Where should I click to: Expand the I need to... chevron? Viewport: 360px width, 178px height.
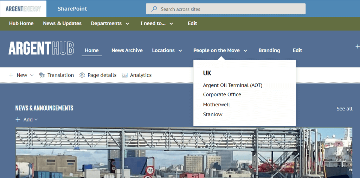pyautogui.click(x=171, y=24)
